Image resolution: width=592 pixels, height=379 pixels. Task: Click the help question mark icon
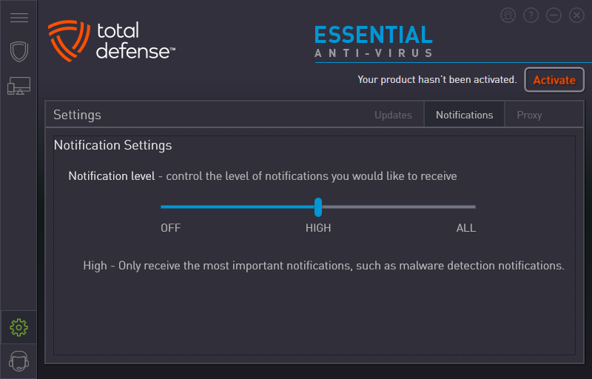531,15
